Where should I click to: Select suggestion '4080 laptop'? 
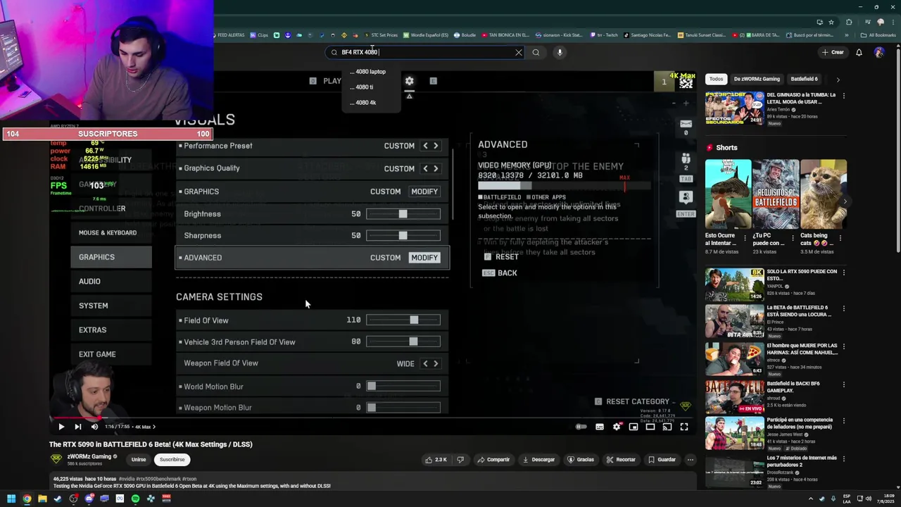(371, 72)
